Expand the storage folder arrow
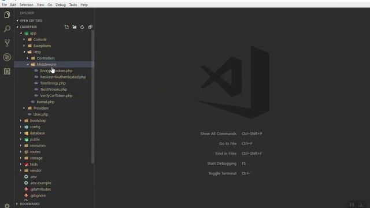 tap(21, 158)
